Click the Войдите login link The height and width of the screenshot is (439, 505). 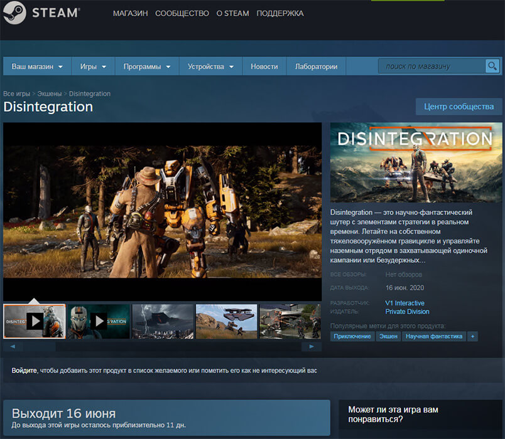pyautogui.click(x=24, y=371)
